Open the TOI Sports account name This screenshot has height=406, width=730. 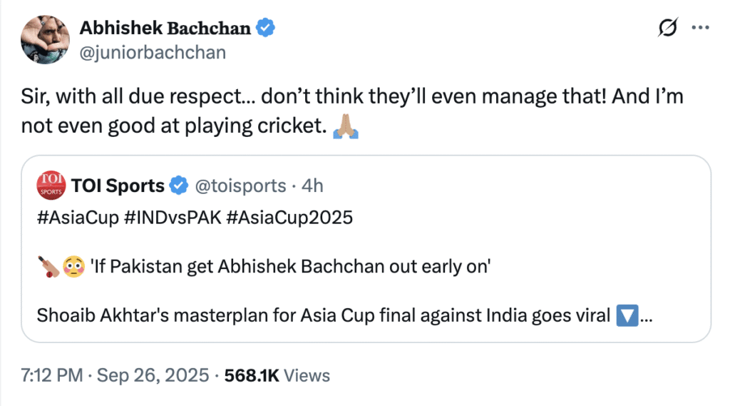tap(118, 186)
